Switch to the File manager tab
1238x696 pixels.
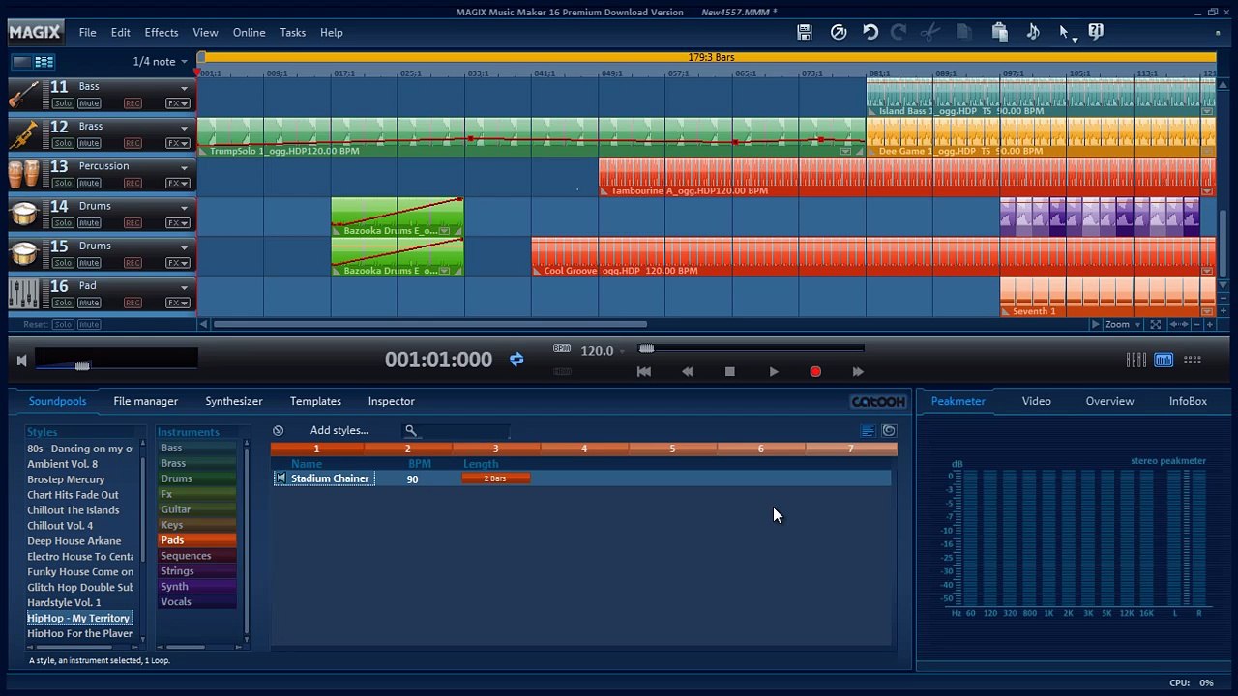(x=145, y=401)
